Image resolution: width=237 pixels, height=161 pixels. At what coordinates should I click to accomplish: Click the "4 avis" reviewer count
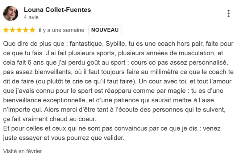(x=31, y=17)
